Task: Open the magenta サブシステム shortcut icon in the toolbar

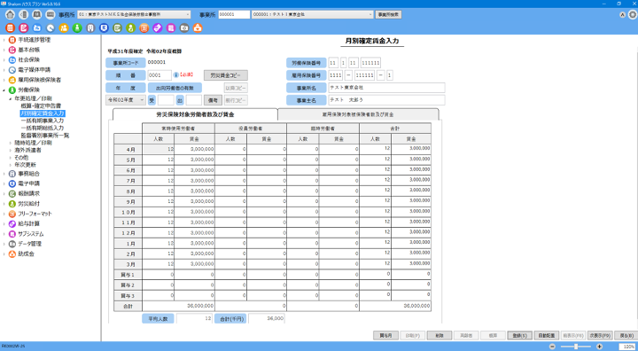Action: point(171,28)
